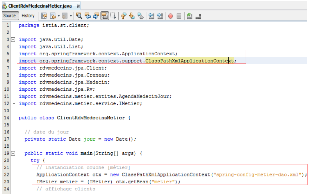Close the ClientRdvMedecinsMetier.java tab
310x196 pixels.
[x=78, y=6]
